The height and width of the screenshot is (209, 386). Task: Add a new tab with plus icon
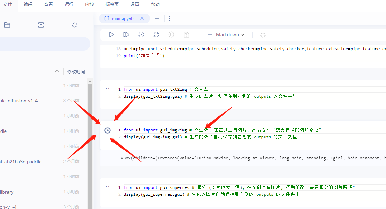point(157,19)
